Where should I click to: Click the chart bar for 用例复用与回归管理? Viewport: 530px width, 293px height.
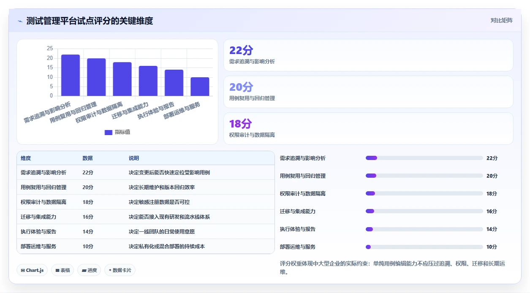96,77
